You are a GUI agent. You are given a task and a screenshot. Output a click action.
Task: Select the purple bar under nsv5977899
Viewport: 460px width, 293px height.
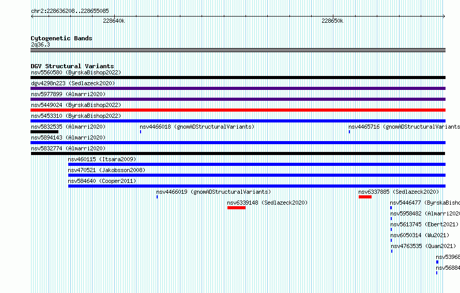pos(238,99)
